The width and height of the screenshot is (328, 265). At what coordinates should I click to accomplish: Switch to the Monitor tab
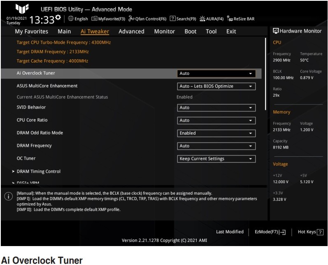165,31
